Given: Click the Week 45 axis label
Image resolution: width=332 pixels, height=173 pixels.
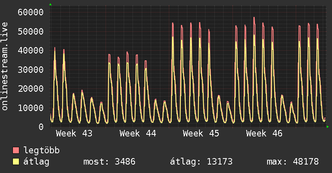Looking at the screenshot, I should 201,134.
